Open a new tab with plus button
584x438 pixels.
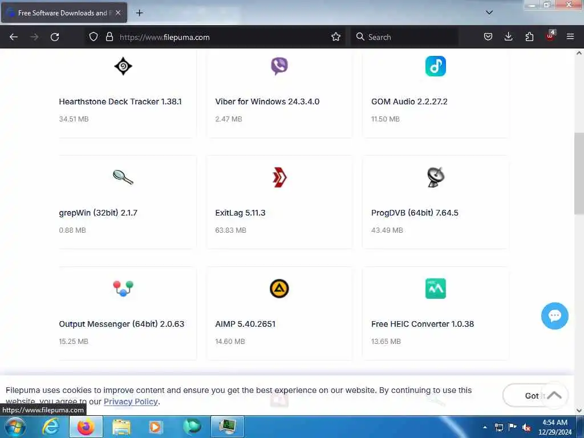(140, 13)
